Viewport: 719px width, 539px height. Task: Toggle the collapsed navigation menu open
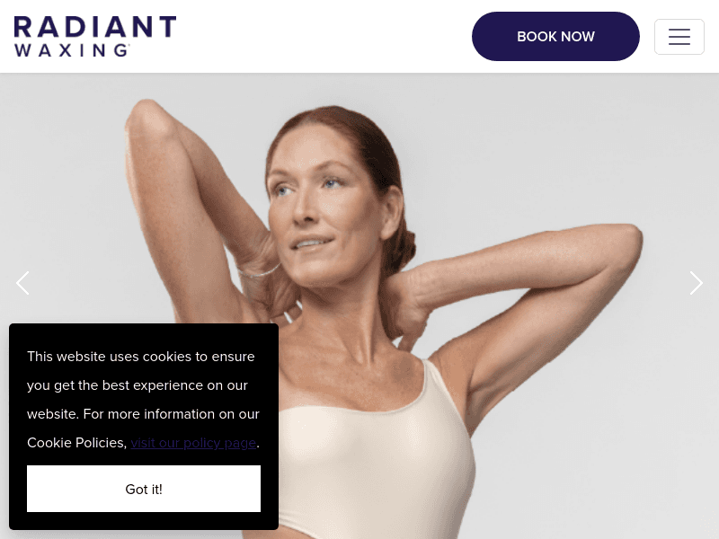[x=679, y=37]
